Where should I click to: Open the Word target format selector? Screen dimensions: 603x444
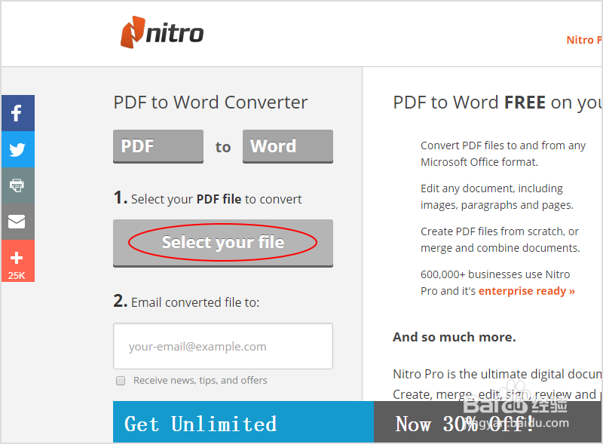pos(288,146)
